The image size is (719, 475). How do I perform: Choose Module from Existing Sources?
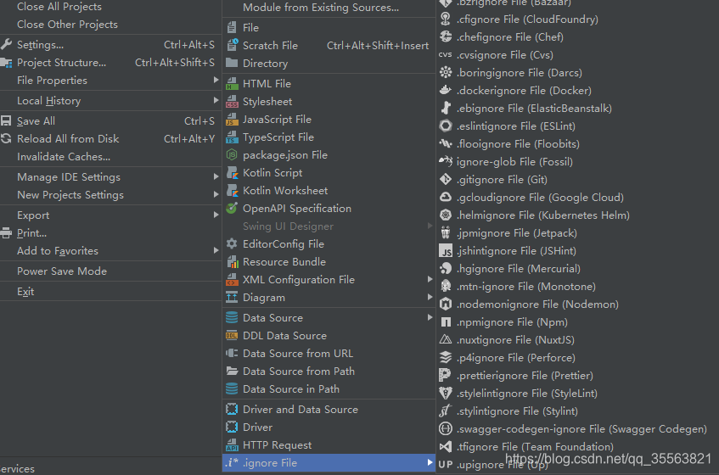[x=321, y=8]
